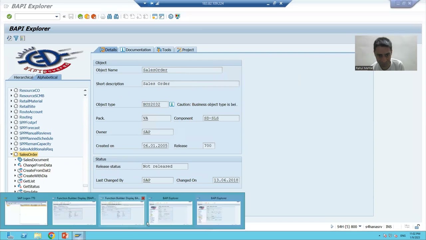Open the transaction command field dropdown

57,16
